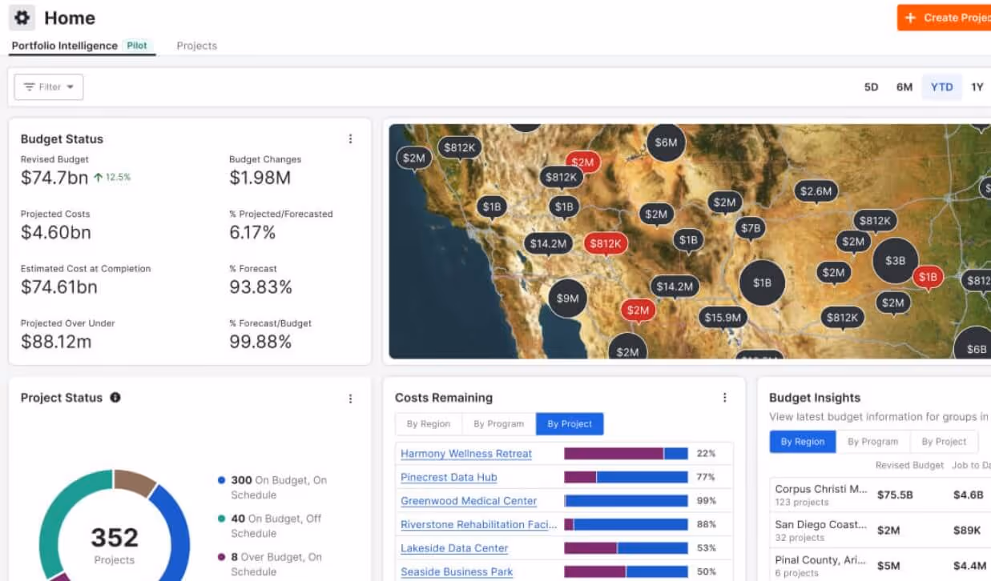991x581 pixels.
Task: Show Budget Insights By Program
Action: [x=872, y=441]
